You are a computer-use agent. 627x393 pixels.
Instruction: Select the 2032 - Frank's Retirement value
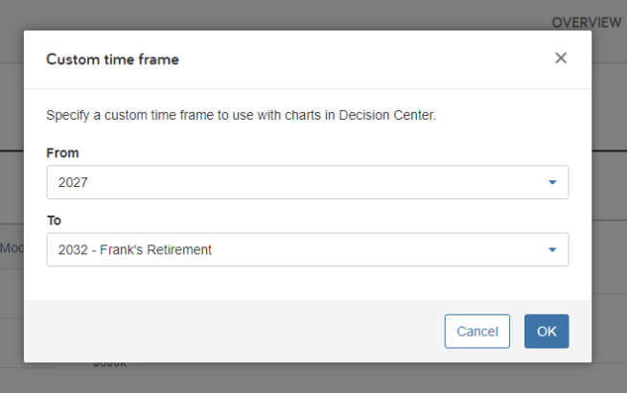click(135, 250)
